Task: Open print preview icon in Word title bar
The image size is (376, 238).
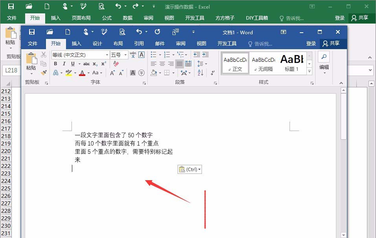Action: coord(122,32)
